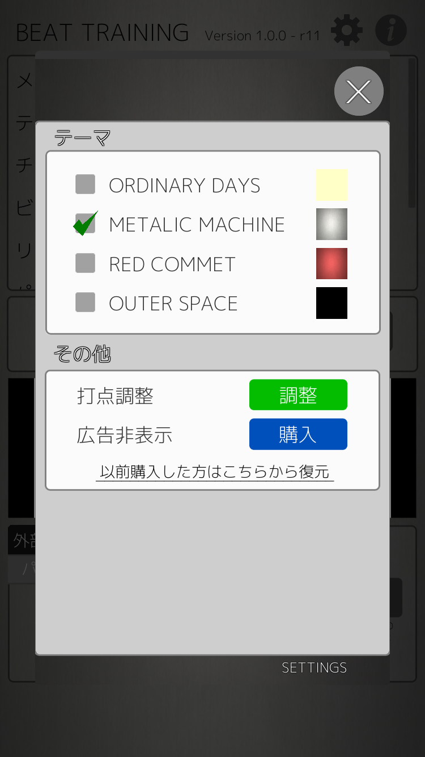Viewport: 425px width, 757px height.
Task: Close the settings dialog with X
Action: [359, 91]
